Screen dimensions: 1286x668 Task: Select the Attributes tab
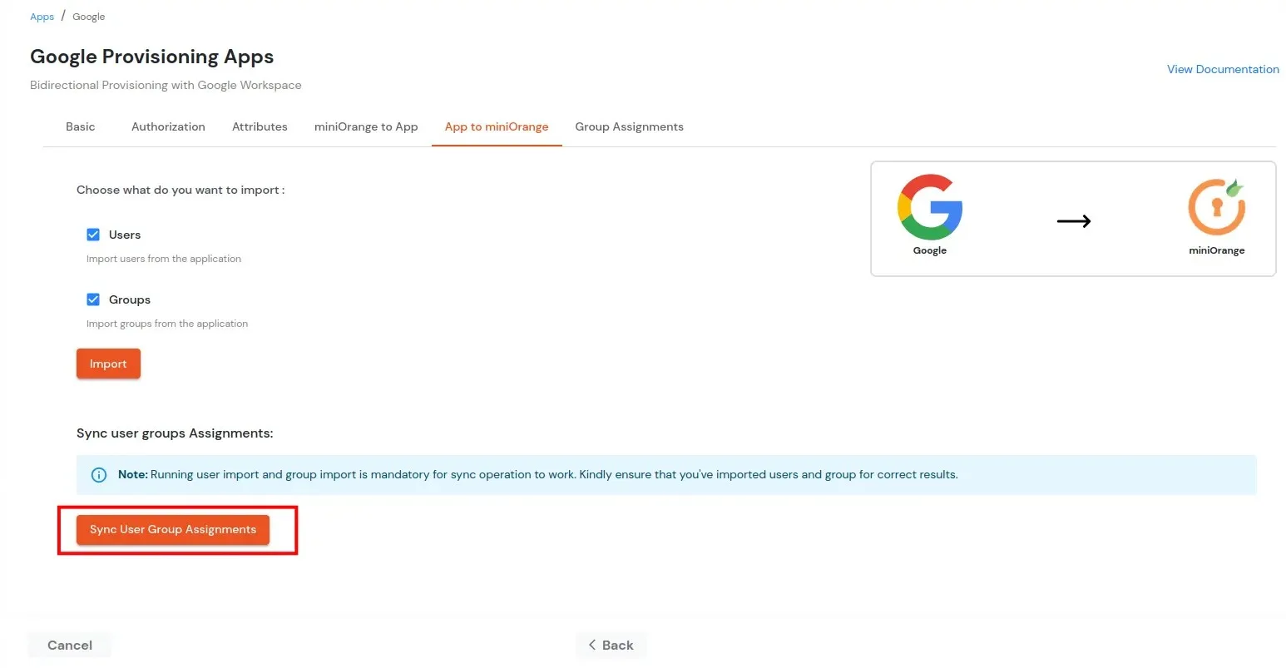pyautogui.click(x=260, y=126)
